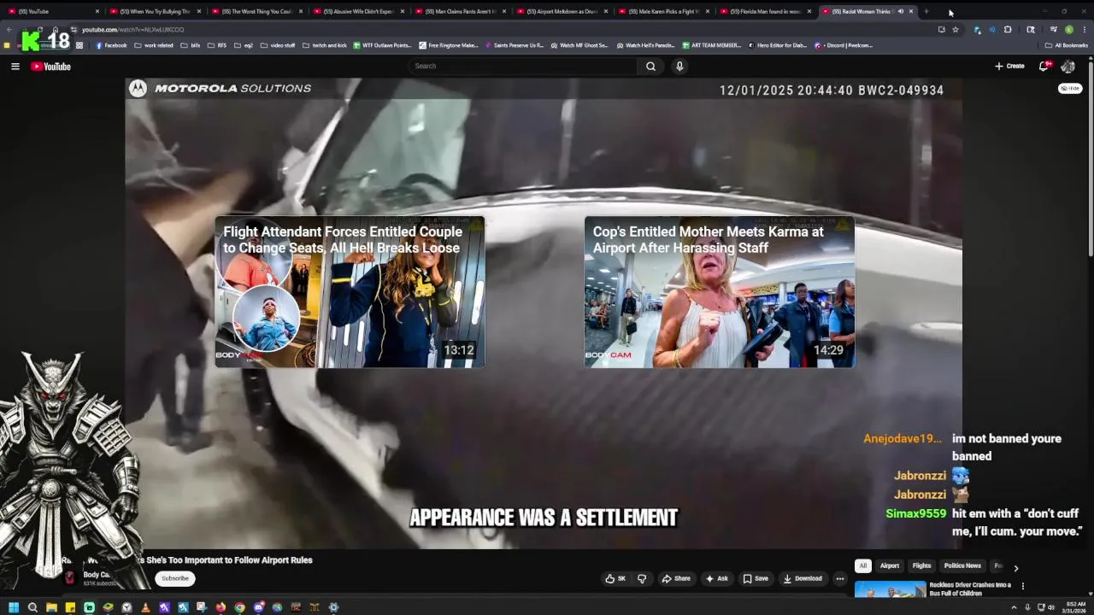Open options for Reckless Driver Crashes video

pyautogui.click(x=1023, y=586)
